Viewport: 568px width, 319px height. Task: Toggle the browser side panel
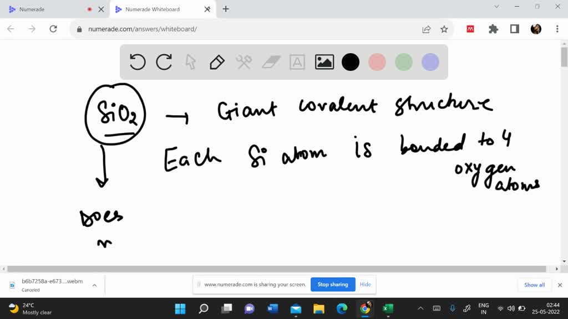tap(515, 29)
